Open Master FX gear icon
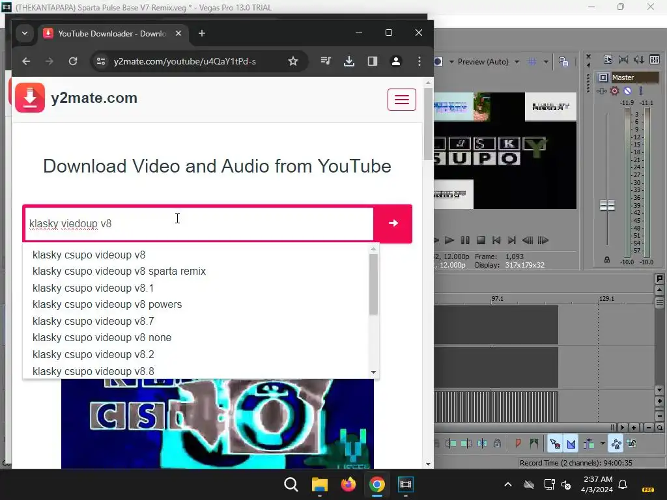The image size is (667, 500). [615, 90]
